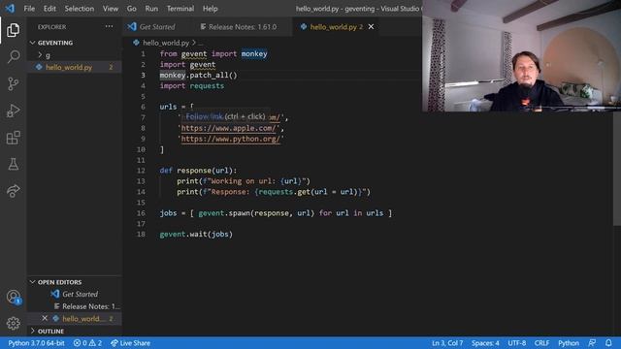This screenshot has height=349, width=621.
Task: Open hello_world.py in Explorer tree
Action: (x=69, y=67)
